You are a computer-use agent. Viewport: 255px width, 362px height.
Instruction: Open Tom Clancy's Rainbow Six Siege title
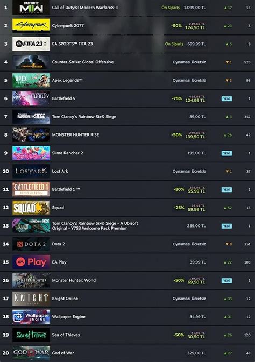(84, 117)
